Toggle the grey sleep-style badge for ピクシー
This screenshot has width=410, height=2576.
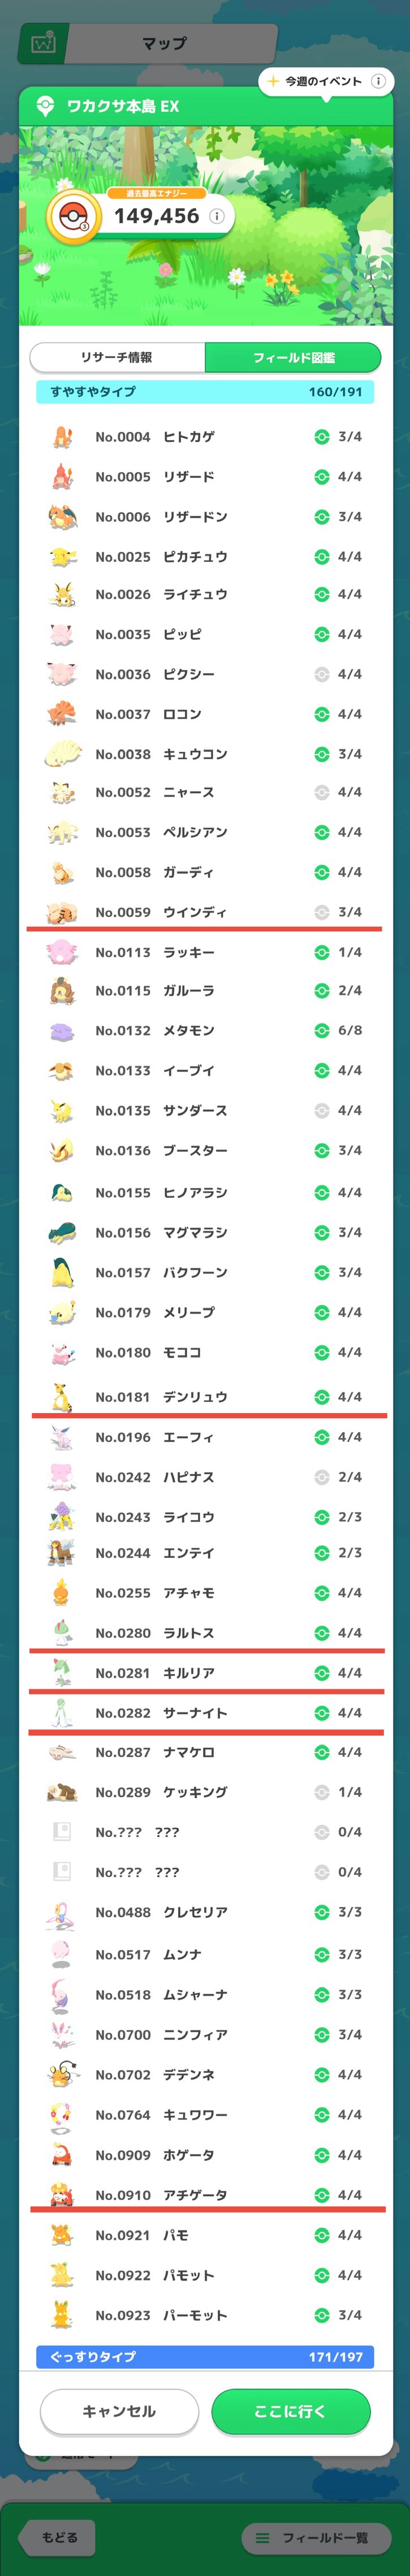pos(322,674)
